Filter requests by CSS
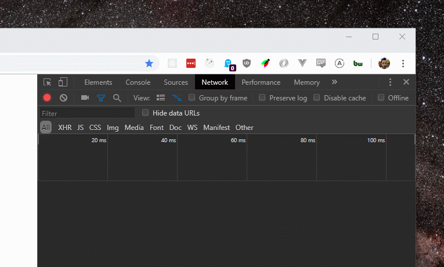This screenshot has height=267, width=444. (95, 128)
